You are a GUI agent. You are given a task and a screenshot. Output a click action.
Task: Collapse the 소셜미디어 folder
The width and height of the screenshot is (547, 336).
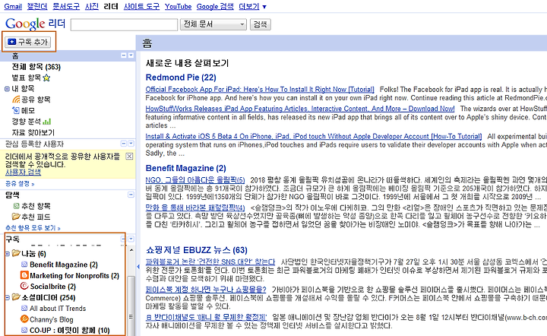[x=8, y=298]
